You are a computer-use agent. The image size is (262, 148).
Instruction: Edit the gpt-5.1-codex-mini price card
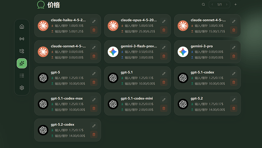pyautogui.click(x=164, y=100)
